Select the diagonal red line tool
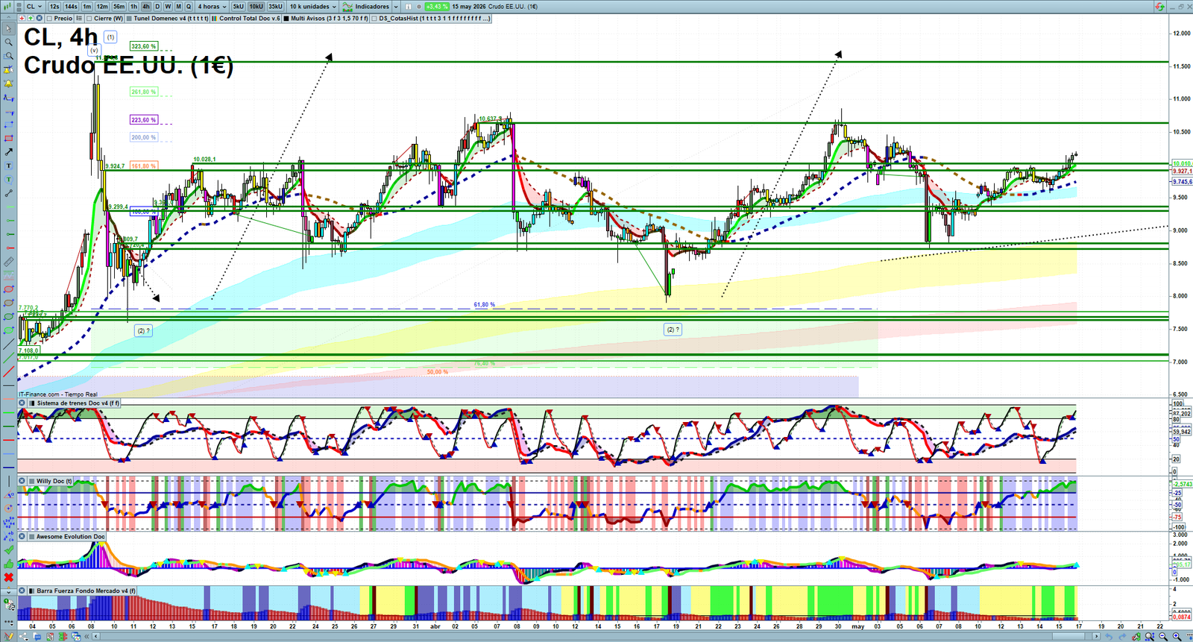 [9, 372]
